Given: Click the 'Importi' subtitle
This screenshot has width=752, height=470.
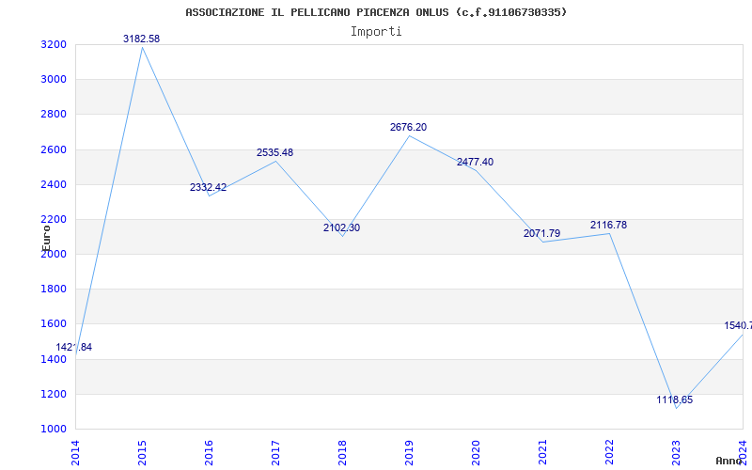Looking at the screenshot, I should point(376,32).
